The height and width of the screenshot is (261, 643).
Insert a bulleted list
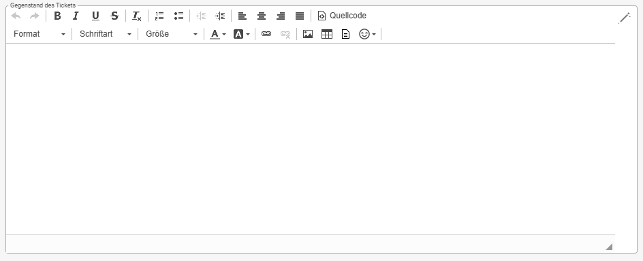pyautogui.click(x=178, y=16)
